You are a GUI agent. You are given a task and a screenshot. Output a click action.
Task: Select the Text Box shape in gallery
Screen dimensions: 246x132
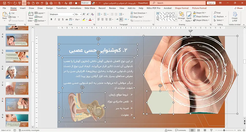[x=158, y=13]
